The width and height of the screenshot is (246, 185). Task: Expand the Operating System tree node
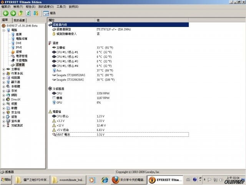[x=4, y=74]
